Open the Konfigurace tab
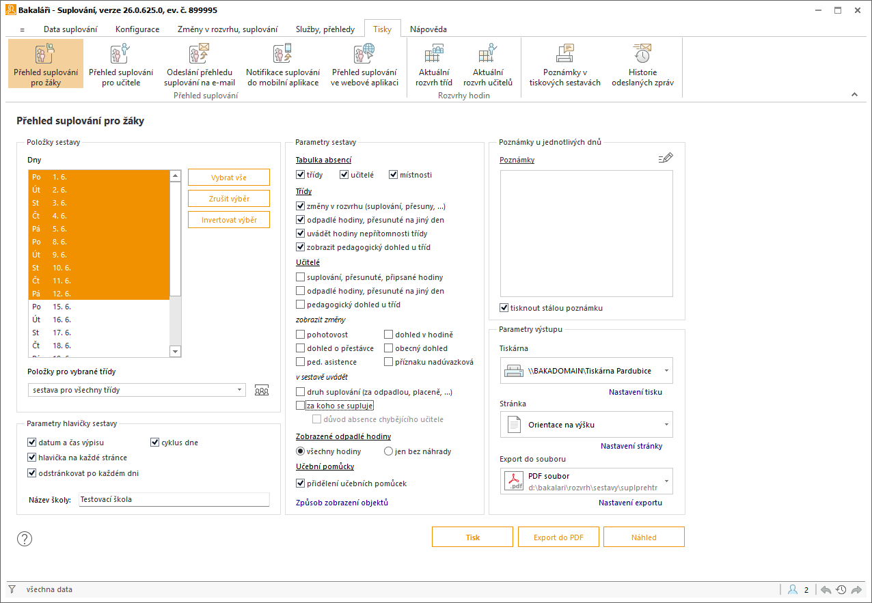Viewport: 872px width, 603px height. pos(137,29)
